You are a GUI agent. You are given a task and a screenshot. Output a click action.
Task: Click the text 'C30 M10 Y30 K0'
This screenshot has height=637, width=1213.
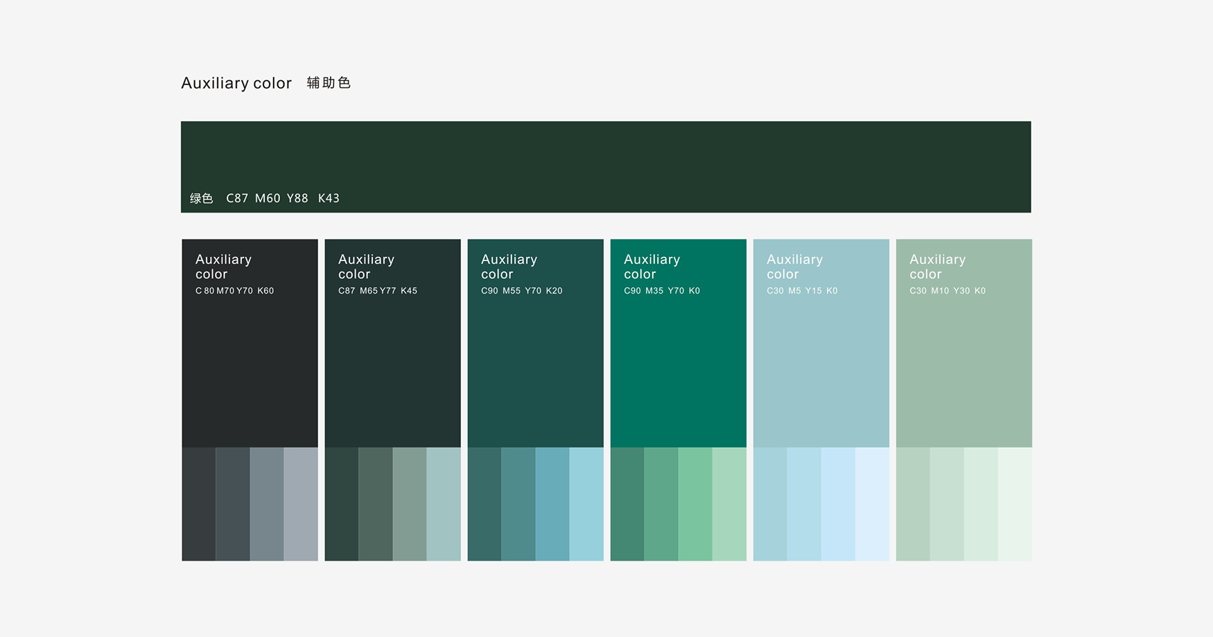(x=948, y=291)
